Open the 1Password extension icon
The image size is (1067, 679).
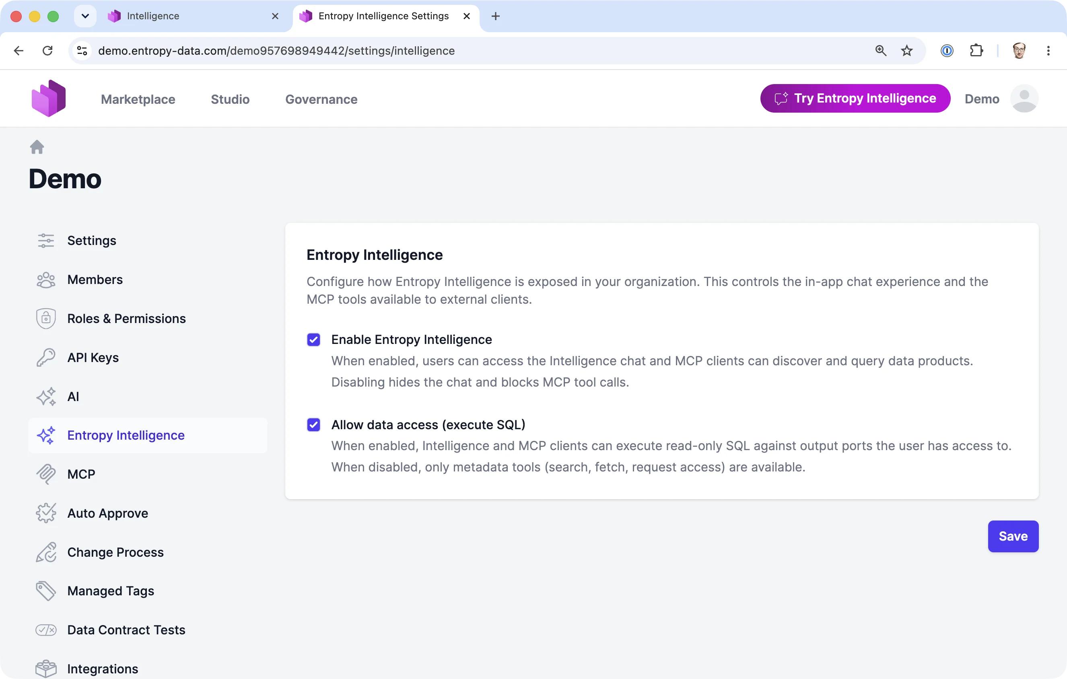(x=946, y=51)
